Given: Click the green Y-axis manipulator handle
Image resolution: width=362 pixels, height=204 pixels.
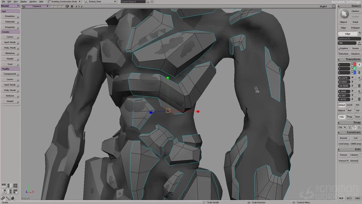Looking at the screenshot, I should click(x=168, y=78).
